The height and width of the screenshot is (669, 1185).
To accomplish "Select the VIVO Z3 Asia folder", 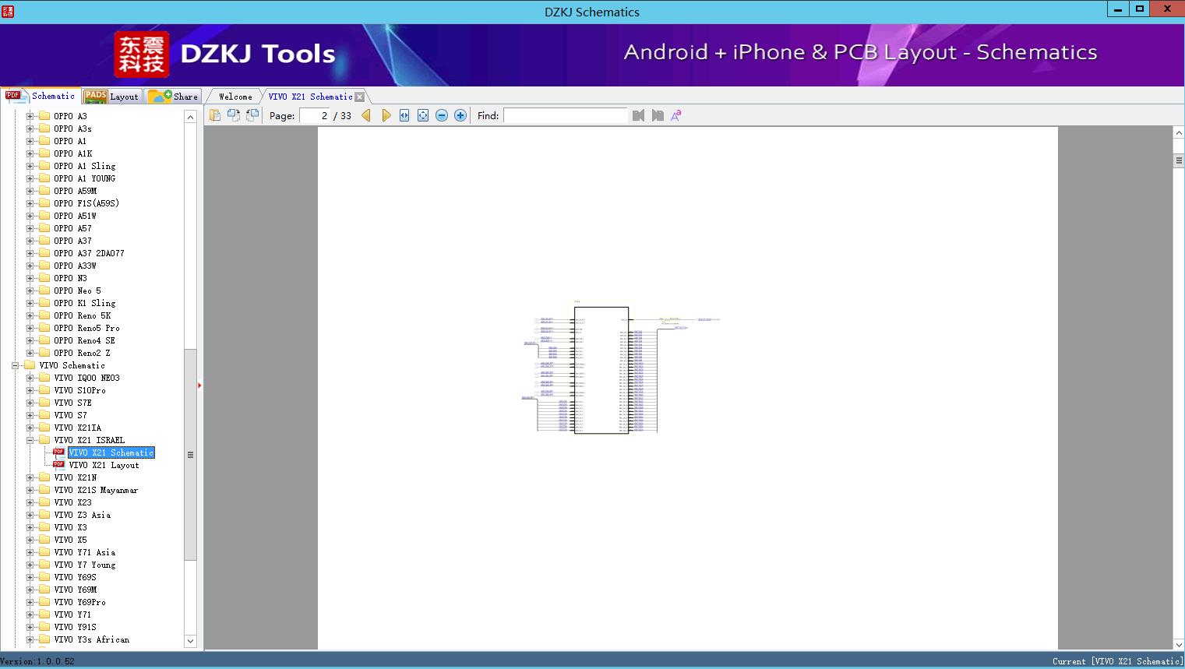I will (83, 515).
